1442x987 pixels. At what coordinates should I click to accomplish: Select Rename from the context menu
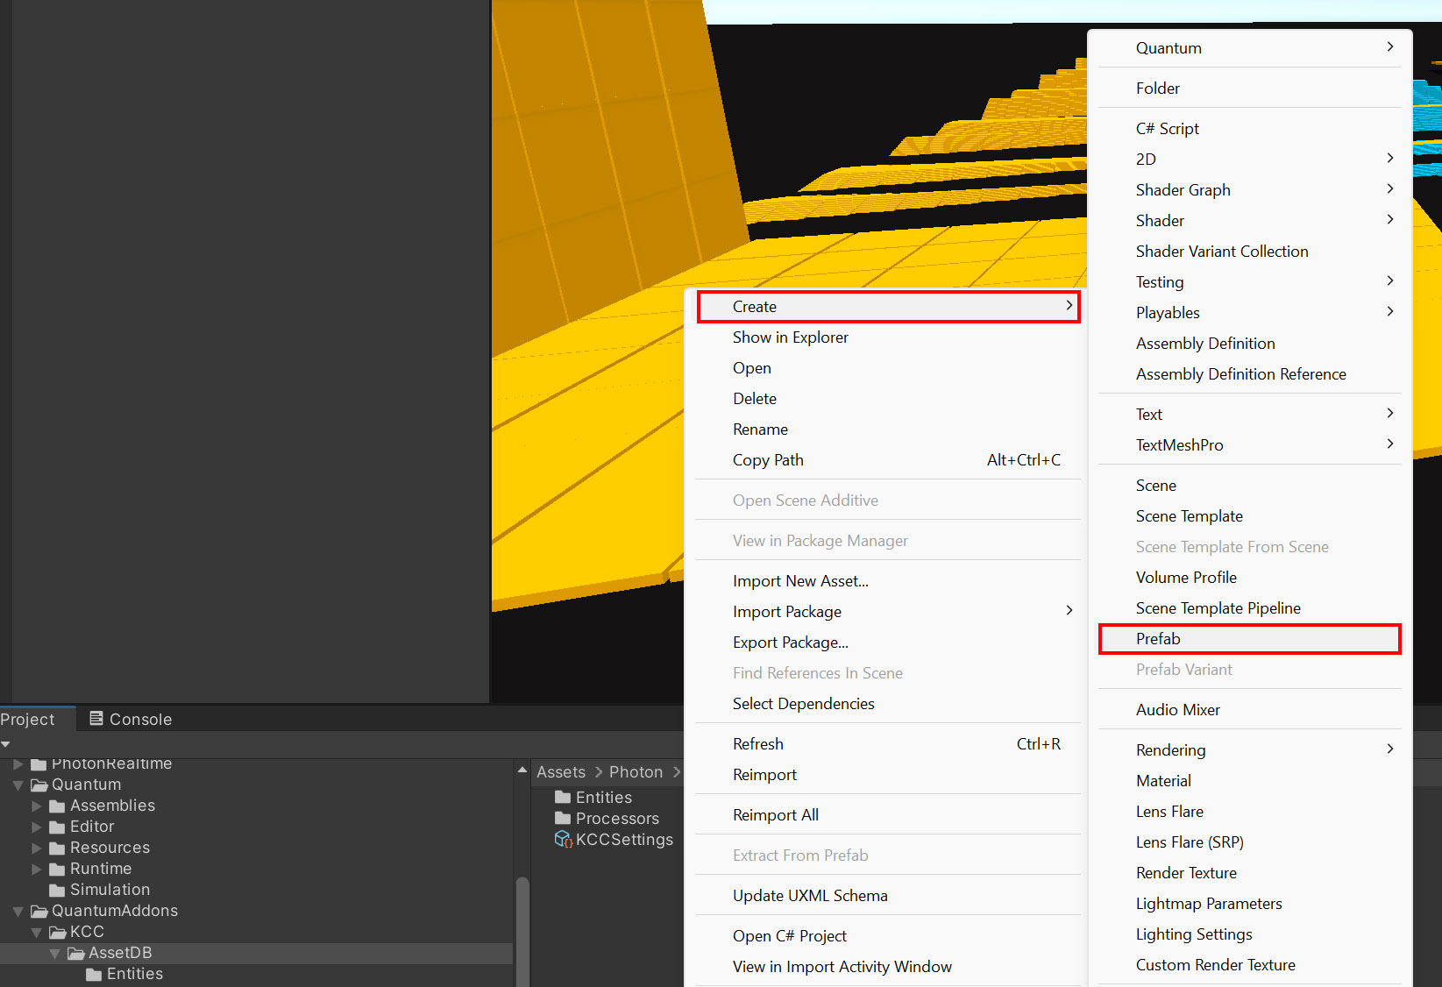(x=760, y=430)
